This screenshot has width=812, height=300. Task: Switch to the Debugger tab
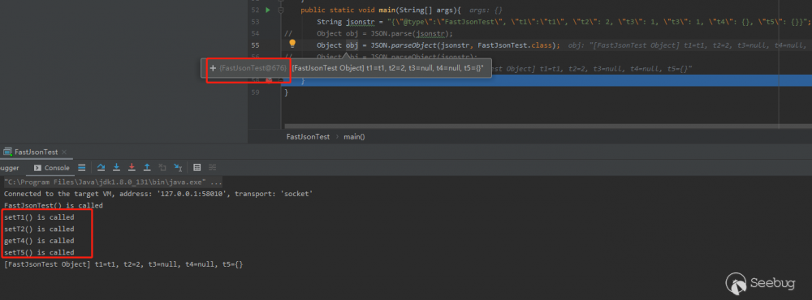pos(9,168)
